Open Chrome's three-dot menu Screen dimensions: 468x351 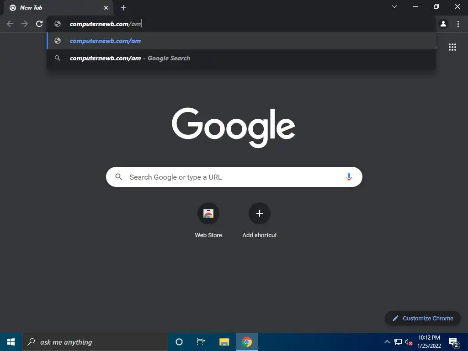point(458,24)
